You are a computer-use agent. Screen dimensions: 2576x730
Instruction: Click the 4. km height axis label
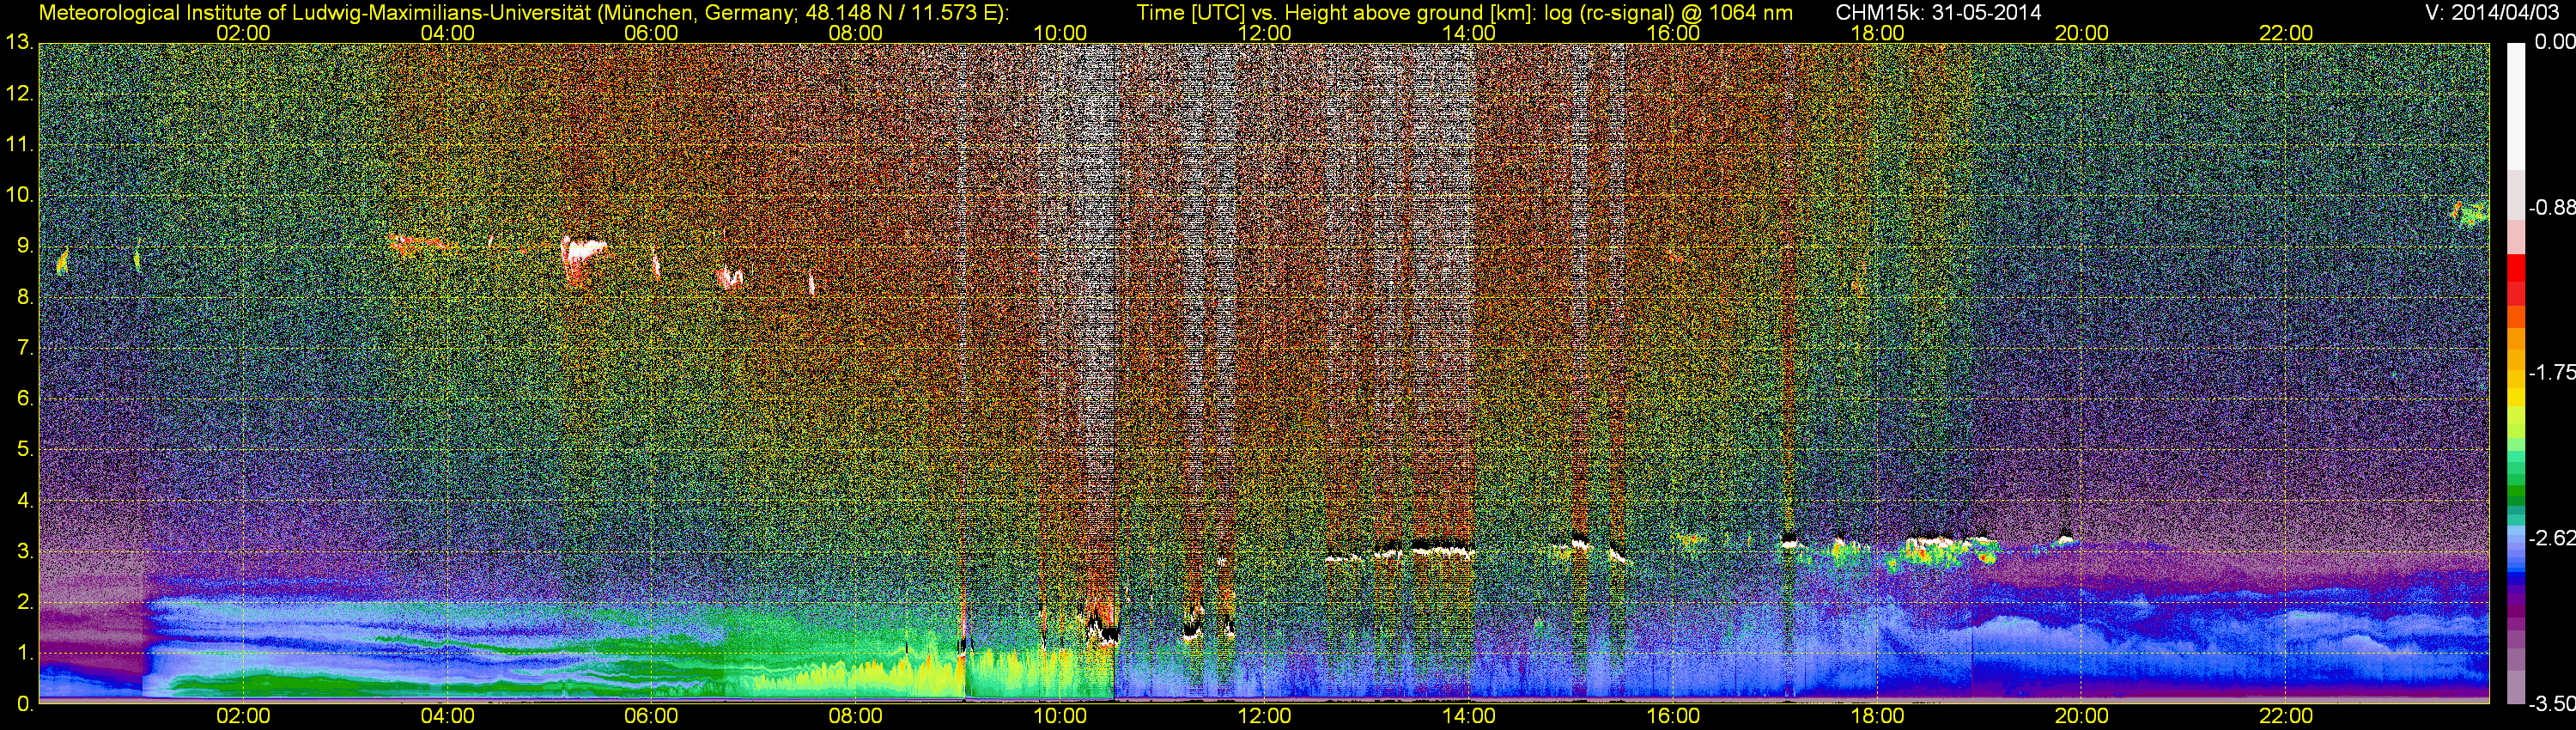click(x=26, y=500)
